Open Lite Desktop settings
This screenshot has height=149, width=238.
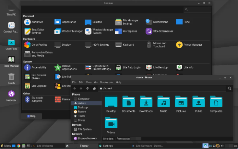[x=157, y=67]
